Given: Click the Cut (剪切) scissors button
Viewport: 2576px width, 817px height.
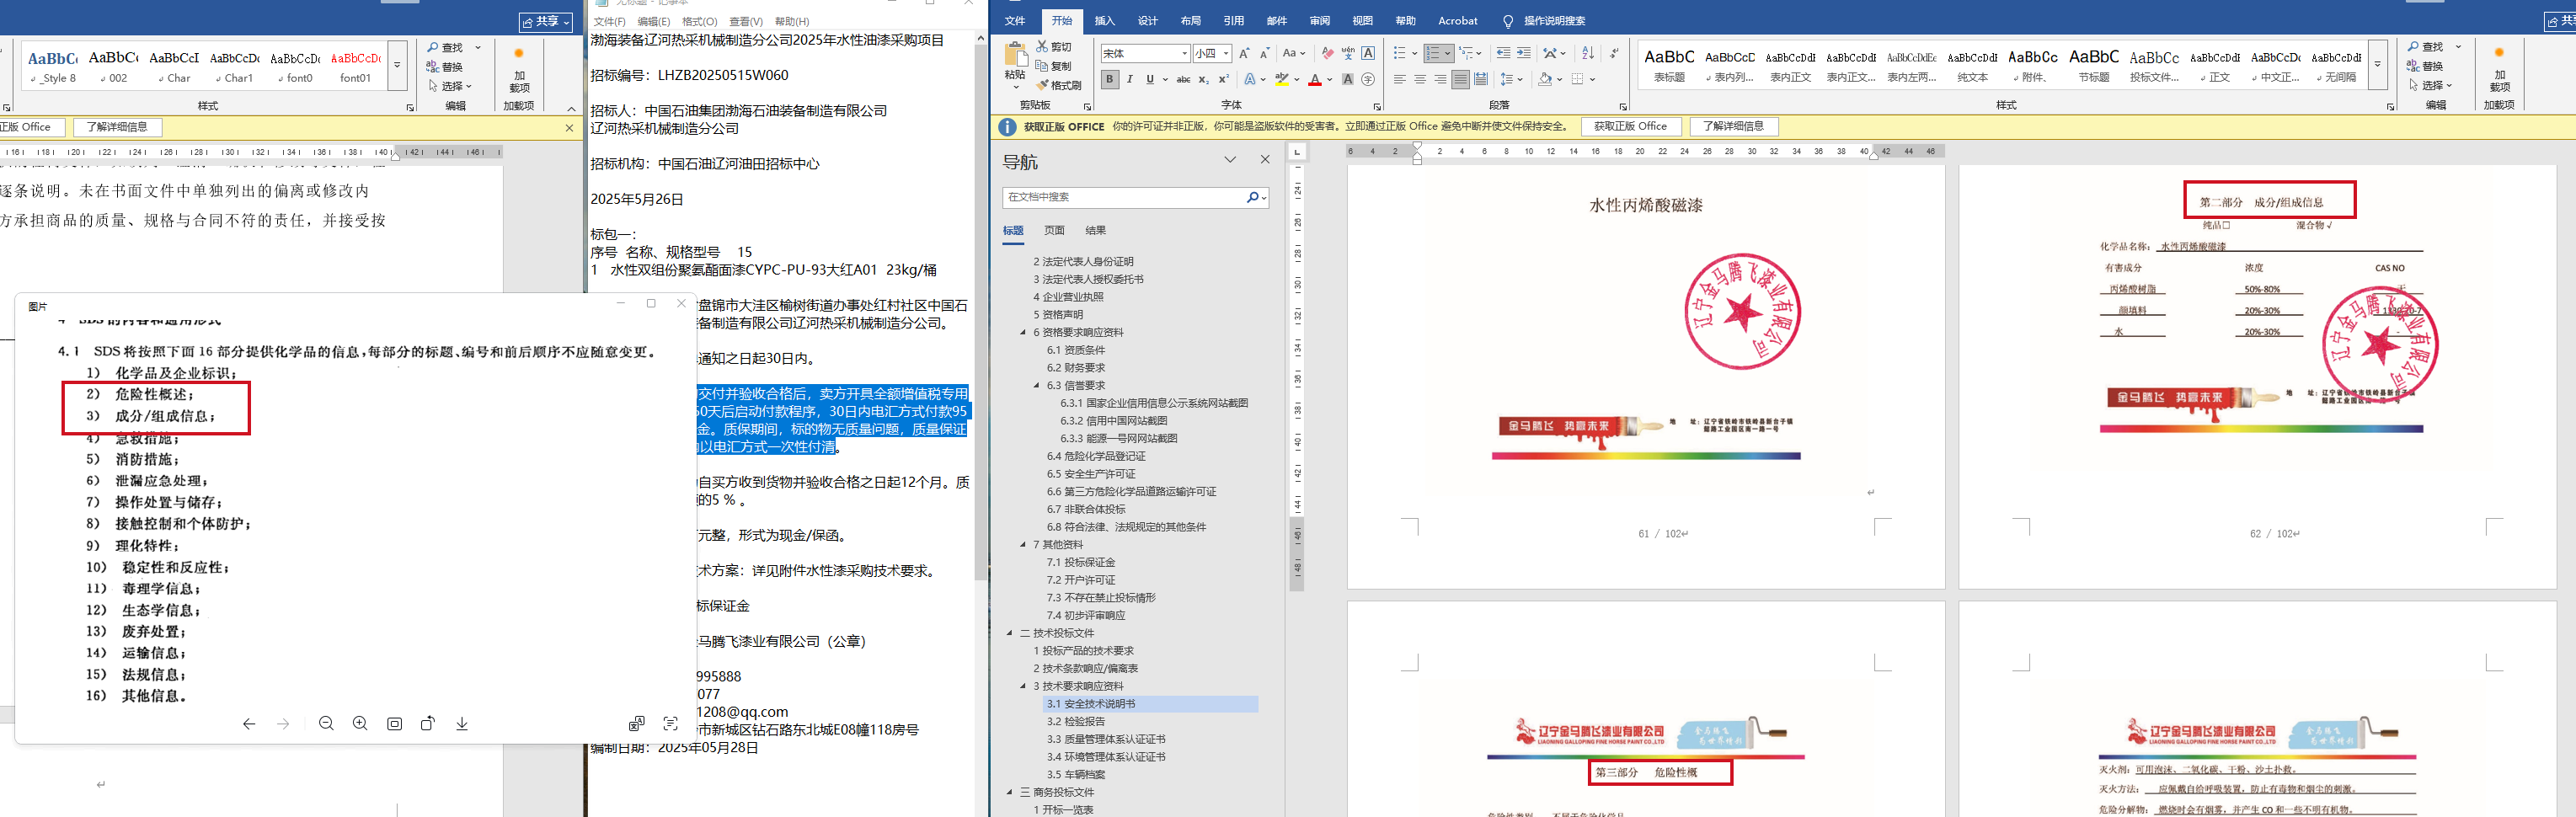Looking at the screenshot, I should [1054, 47].
